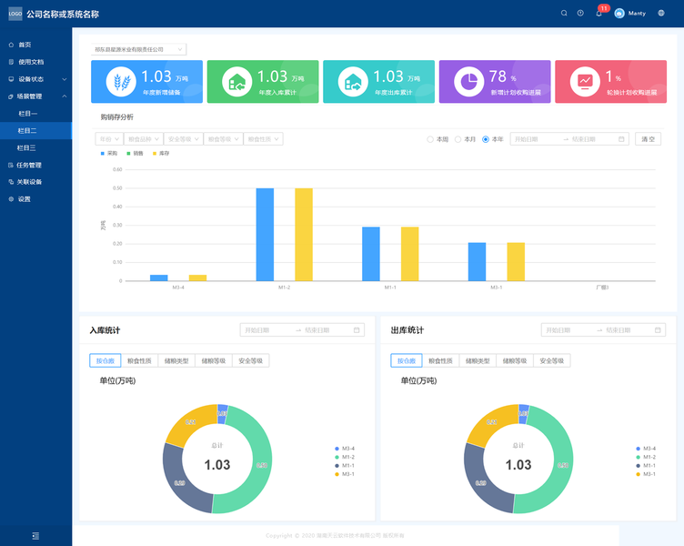Viewport: 684px width, 546px height.
Task: Select the 本周 radio option
Action: [x=430, y=139]
